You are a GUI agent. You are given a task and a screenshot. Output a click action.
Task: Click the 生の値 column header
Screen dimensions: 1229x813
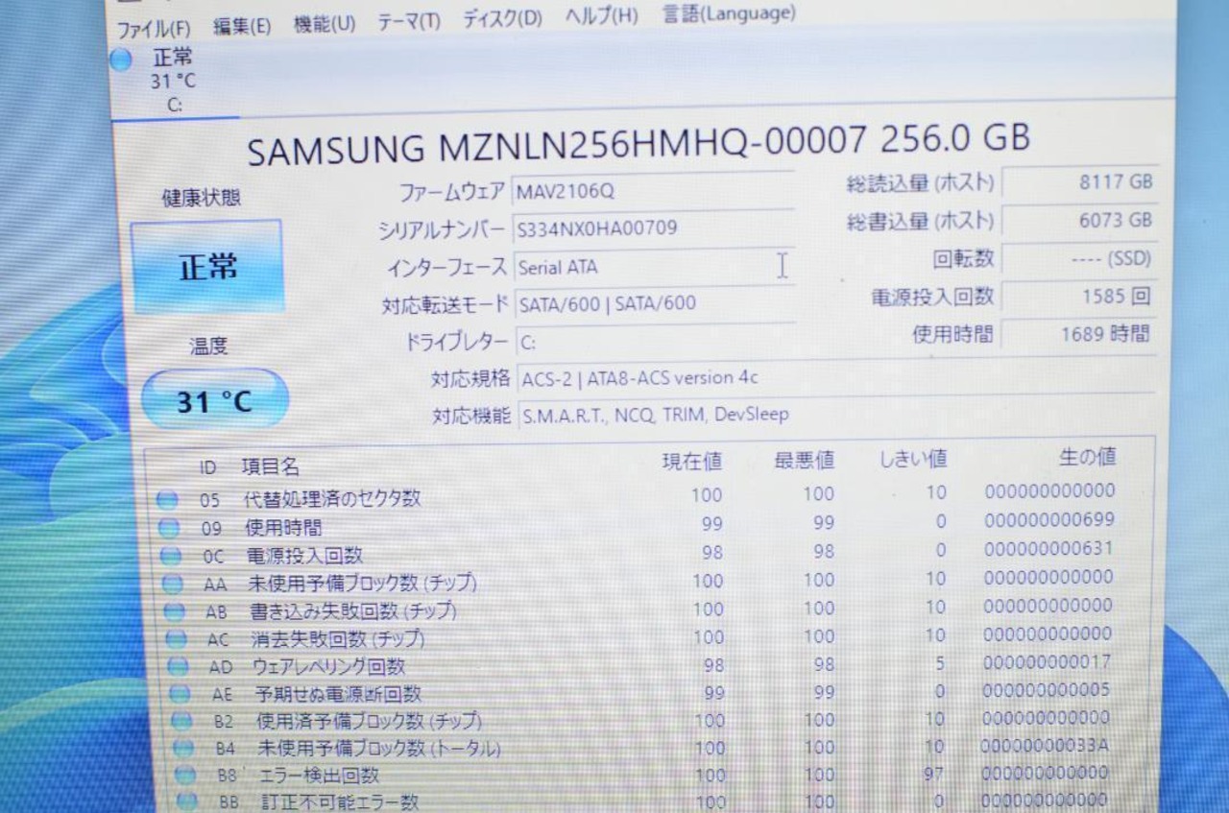(x=1087, y=457)
